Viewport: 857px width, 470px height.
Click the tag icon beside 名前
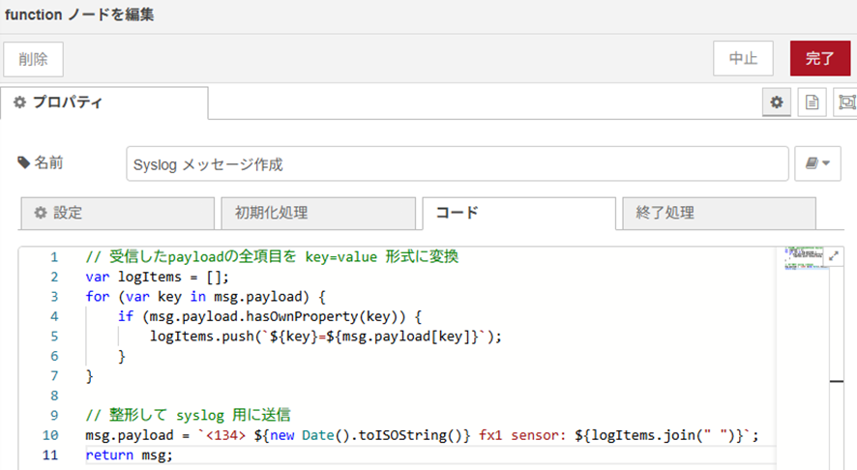[x=23, y=162]
